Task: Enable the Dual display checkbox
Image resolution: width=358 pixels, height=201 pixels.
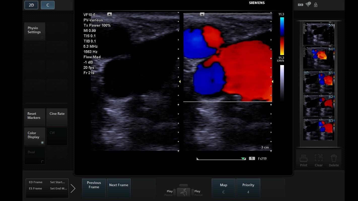Action: pos(42,162)
